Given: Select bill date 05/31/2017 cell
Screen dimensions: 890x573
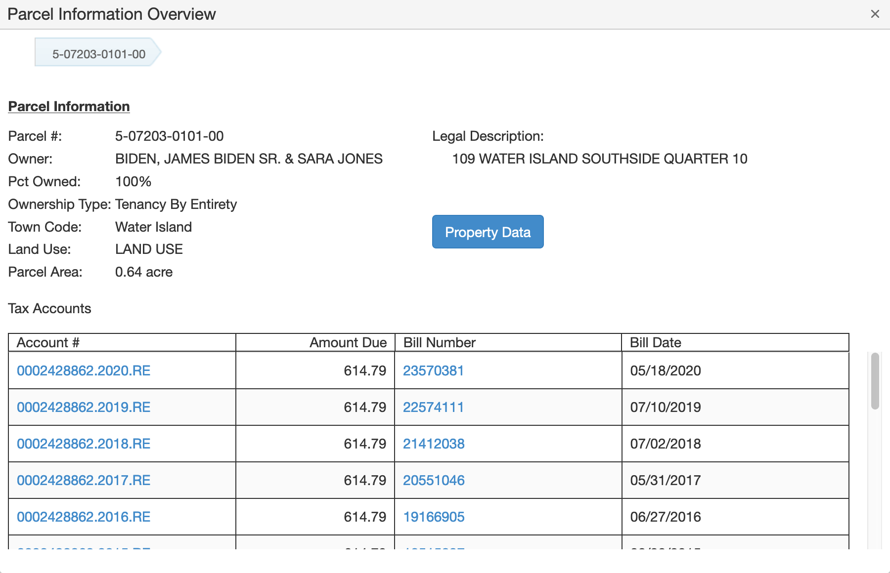Looking at the screenshot, I should click(x=735, y=480).
